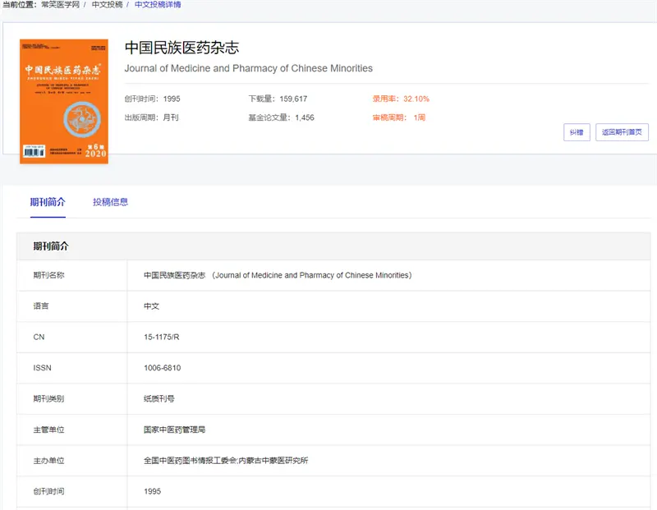Image resolution: width=657 pixels, height=510 pixels.
Task: Click the 纠错 button
Action: 577,132
